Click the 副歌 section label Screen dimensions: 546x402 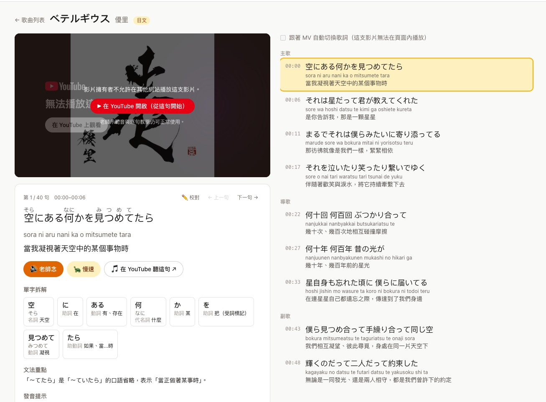pos(285,316)
